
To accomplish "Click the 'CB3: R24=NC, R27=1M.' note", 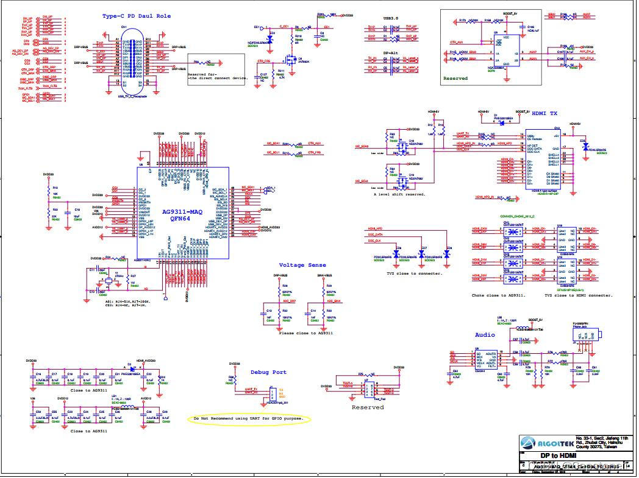I will click(x=125, y=304).
